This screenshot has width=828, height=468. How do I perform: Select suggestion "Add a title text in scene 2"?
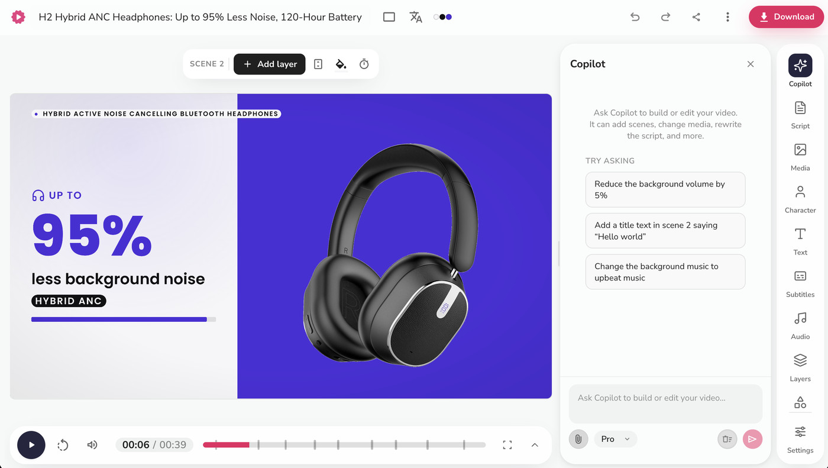(x=665, y=231)
